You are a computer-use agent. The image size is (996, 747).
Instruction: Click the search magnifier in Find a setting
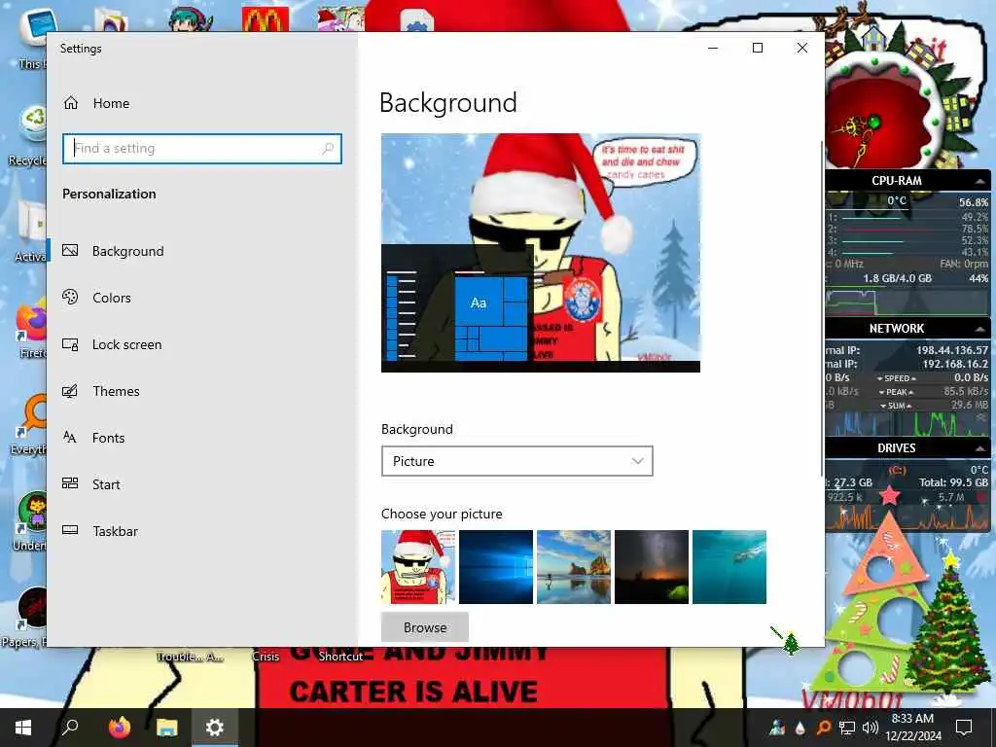(328, 149)
